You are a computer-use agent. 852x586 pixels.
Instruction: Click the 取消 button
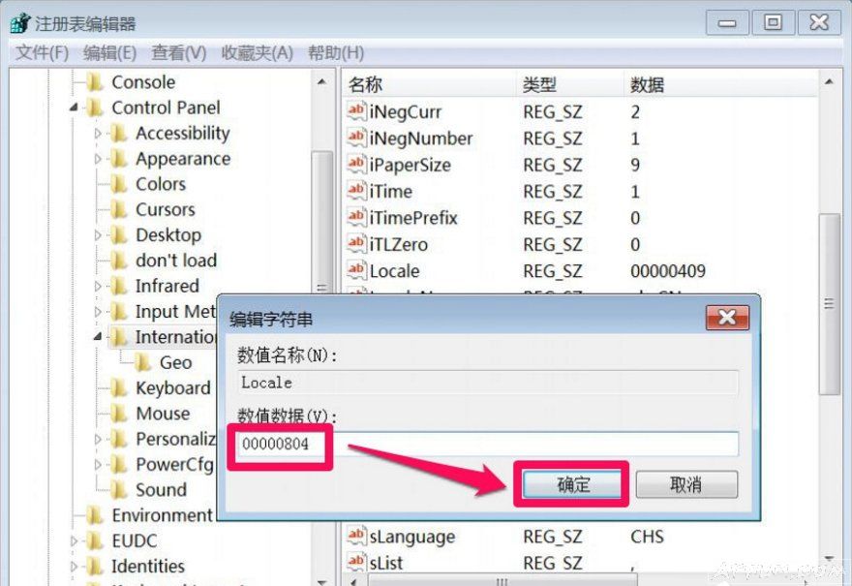coord(687,484)
